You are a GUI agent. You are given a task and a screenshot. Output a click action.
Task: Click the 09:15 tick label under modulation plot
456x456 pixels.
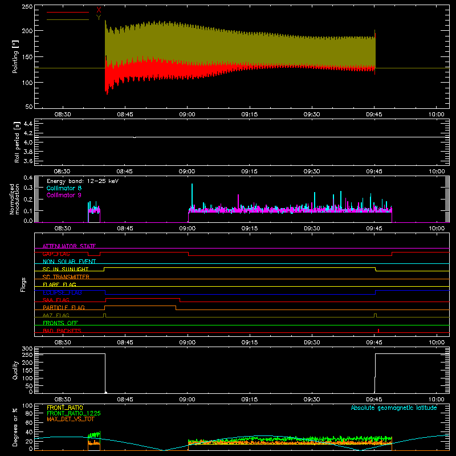click(249, 229)
